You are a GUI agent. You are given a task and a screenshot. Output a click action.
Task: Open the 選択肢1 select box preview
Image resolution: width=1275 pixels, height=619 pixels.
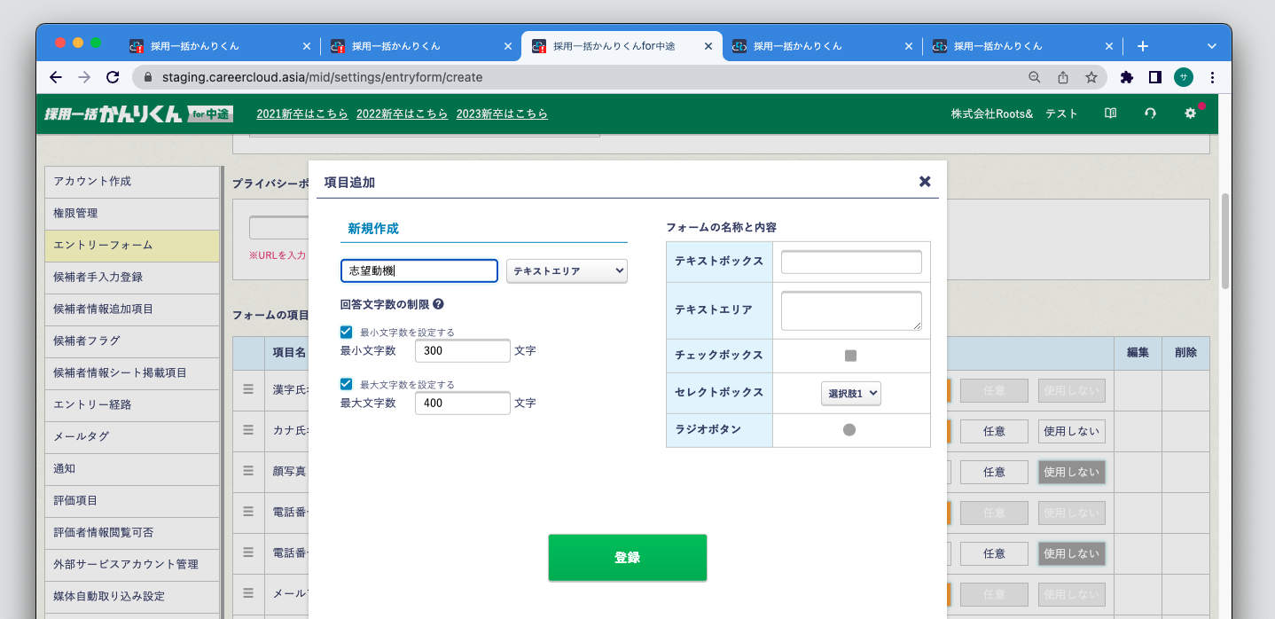click(x=850, y=393)
